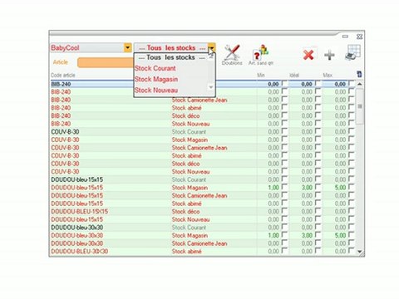The height and width of the screenshot is (299, 399).
Task: Click the Min column header
Action: (261, 75)
